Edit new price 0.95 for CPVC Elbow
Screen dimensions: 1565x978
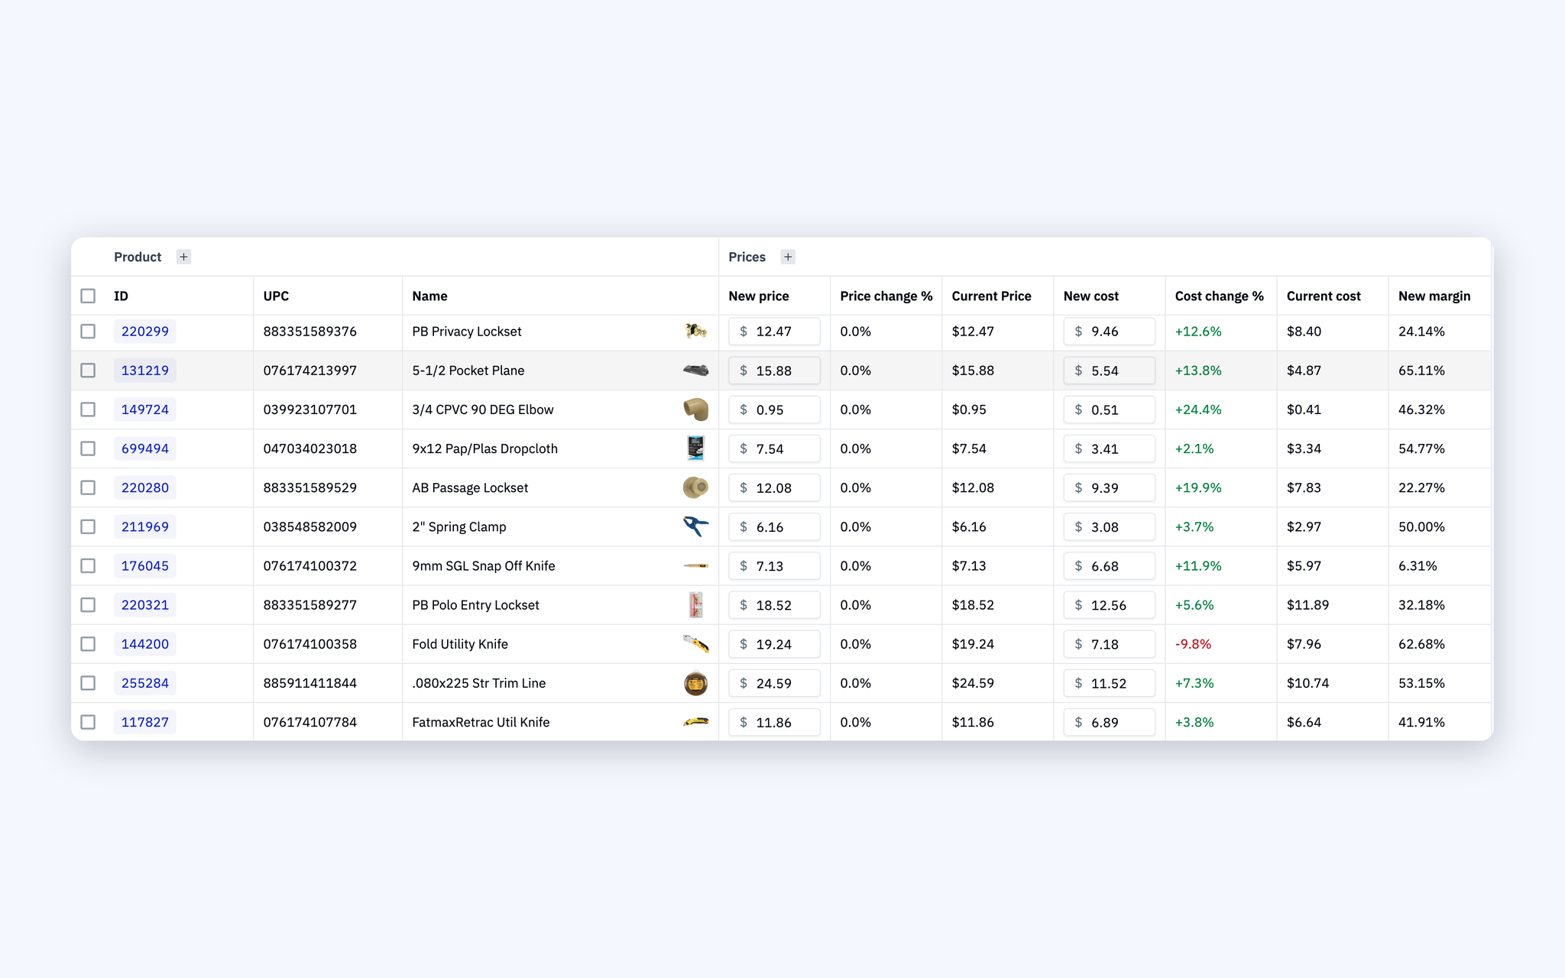(774, 410)
